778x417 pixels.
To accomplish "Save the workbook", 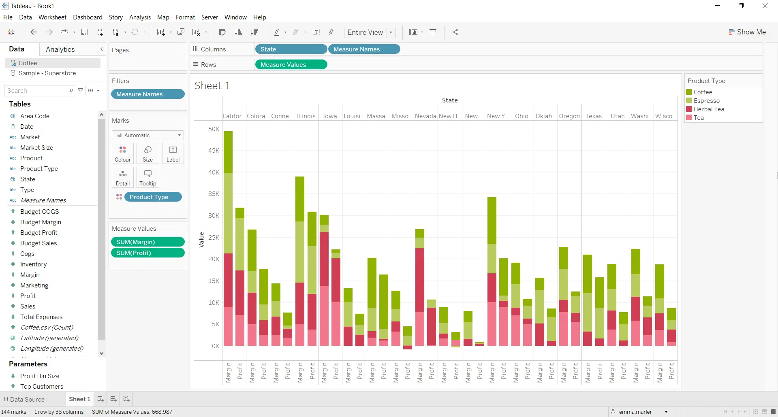I will pos(85,32).
